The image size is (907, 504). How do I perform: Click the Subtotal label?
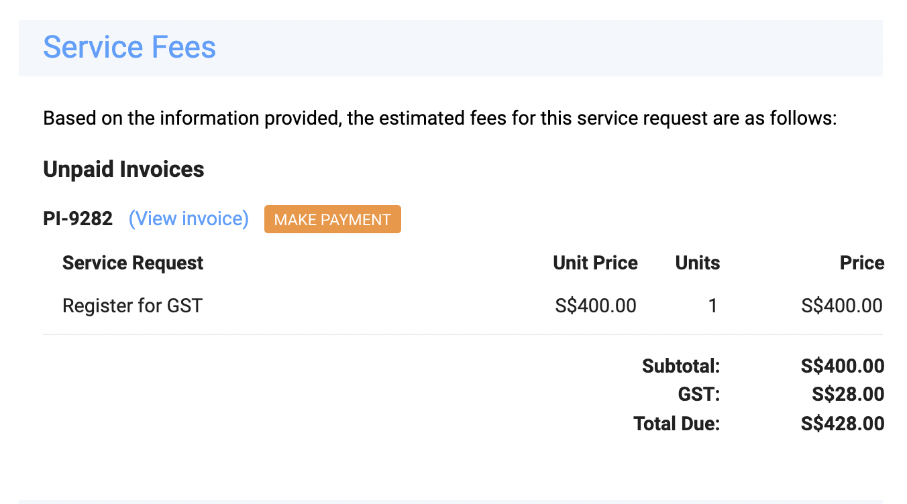click(680, 366)
